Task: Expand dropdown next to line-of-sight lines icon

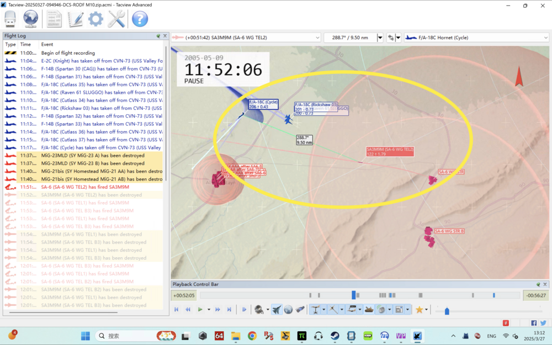Action: click(x=342, y=310)
